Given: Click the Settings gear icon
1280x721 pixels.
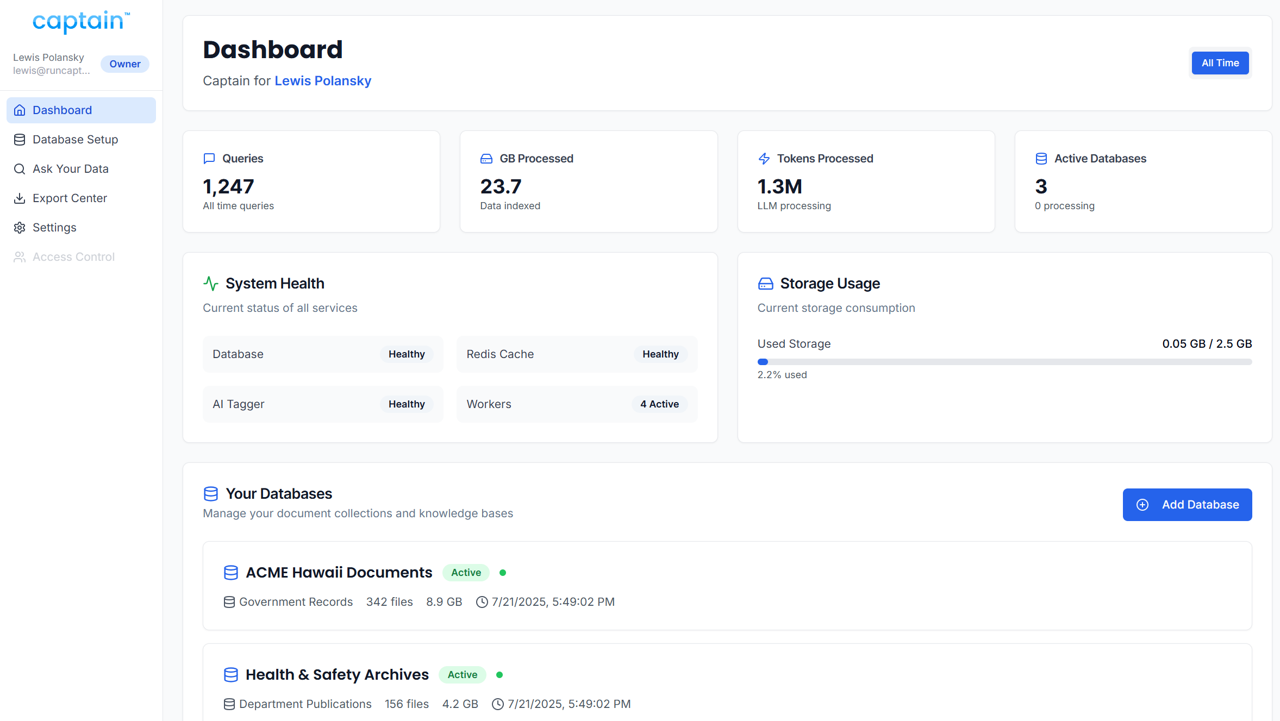Looking at the screenshot, I should pos(20,228).
